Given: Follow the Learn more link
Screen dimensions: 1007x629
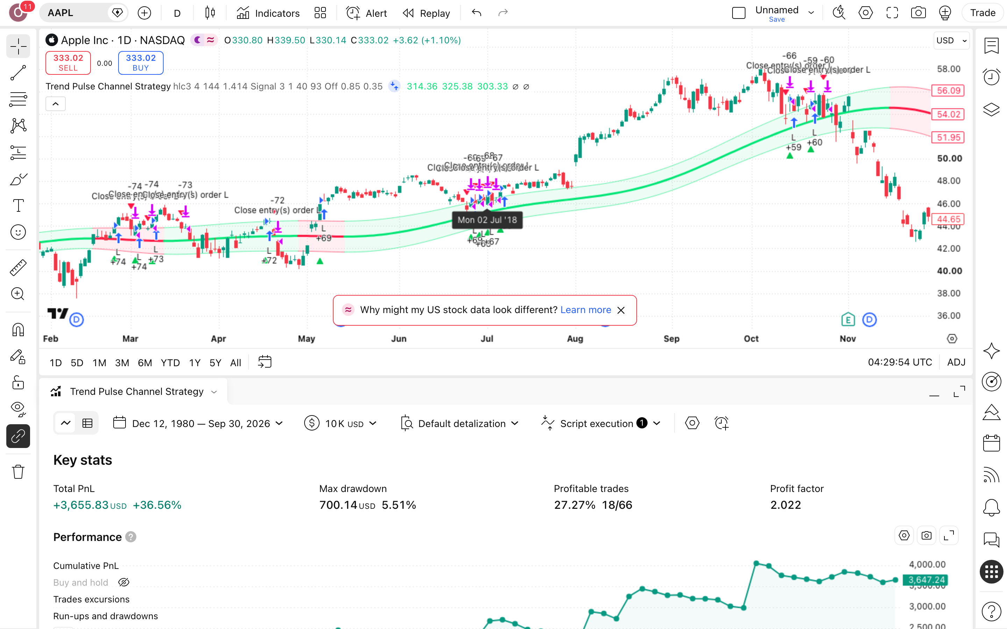Looking at the screenshot, I should [585, 310].
